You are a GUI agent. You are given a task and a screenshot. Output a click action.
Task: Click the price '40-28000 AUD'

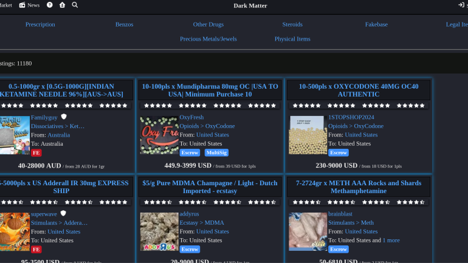pyautogui.click(x=40, y=166)
